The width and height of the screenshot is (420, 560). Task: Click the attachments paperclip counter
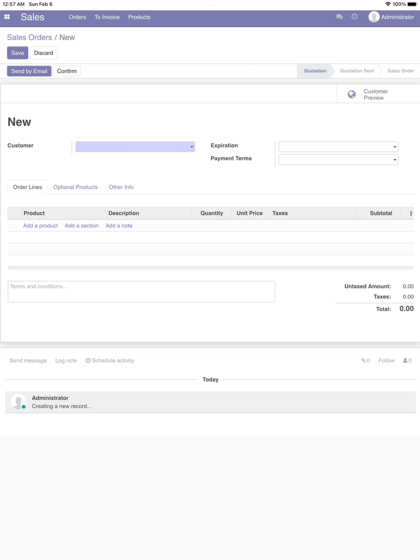tap(365, 361)
